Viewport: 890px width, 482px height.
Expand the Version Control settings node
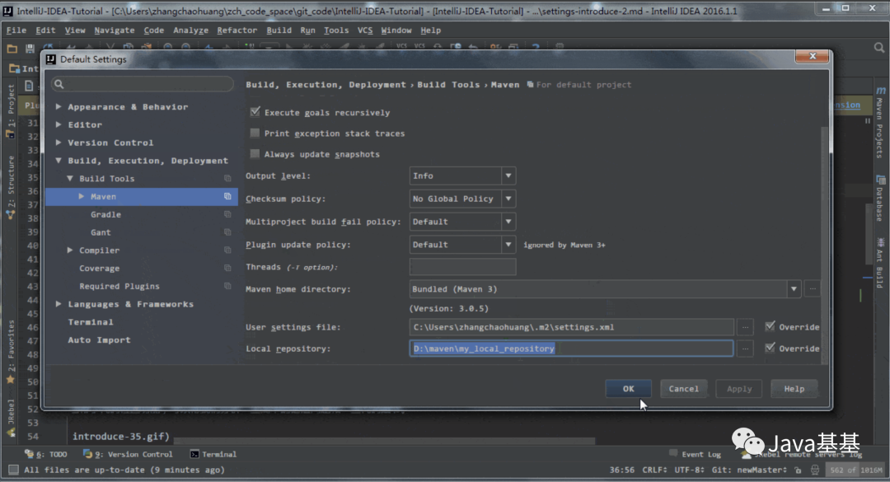coord(59,143)
